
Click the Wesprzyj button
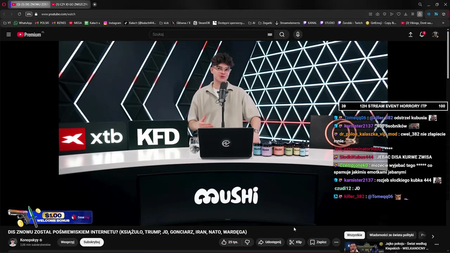[x=67, y=242]
